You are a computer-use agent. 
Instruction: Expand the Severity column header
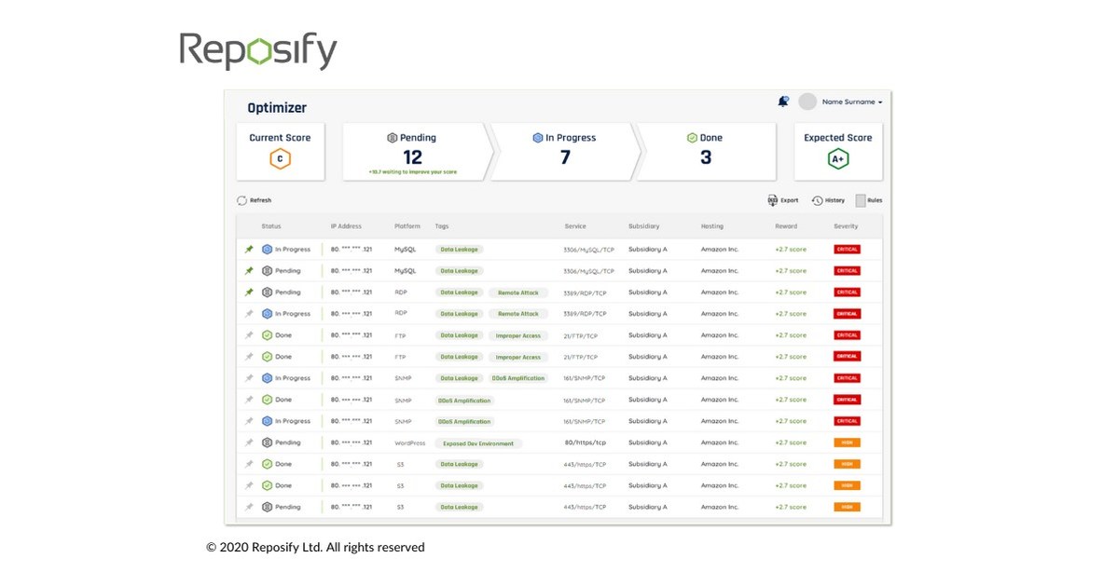tap(847, 225)
